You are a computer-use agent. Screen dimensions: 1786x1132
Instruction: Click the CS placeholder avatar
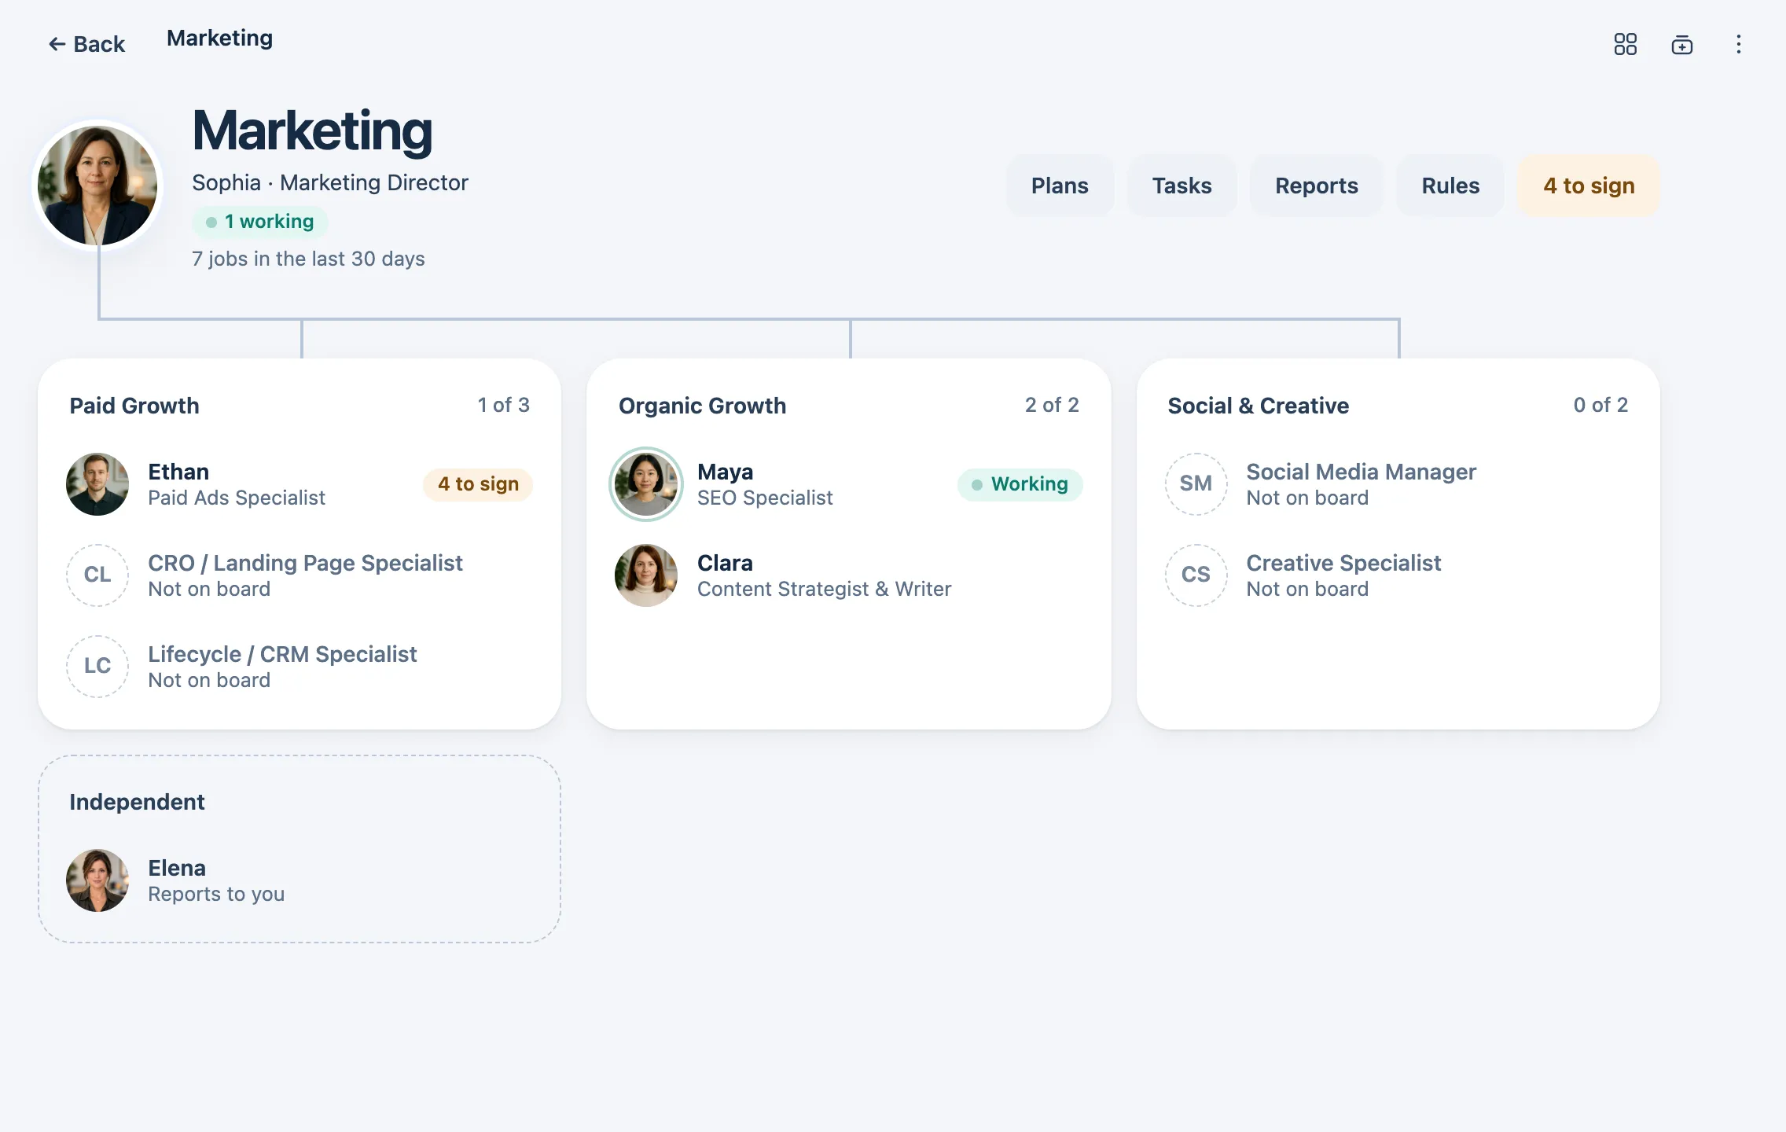pos(1196,575)
